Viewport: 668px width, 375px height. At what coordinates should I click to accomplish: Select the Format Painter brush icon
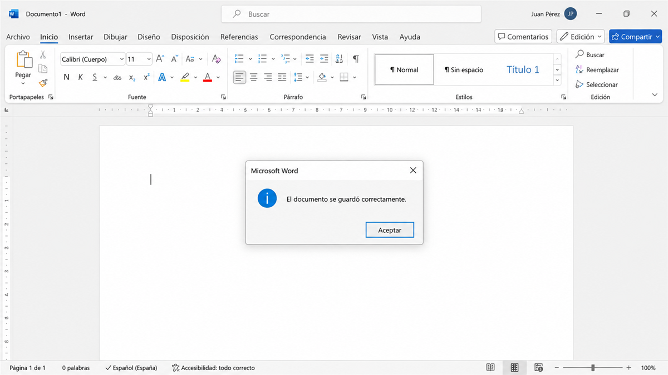43,83
